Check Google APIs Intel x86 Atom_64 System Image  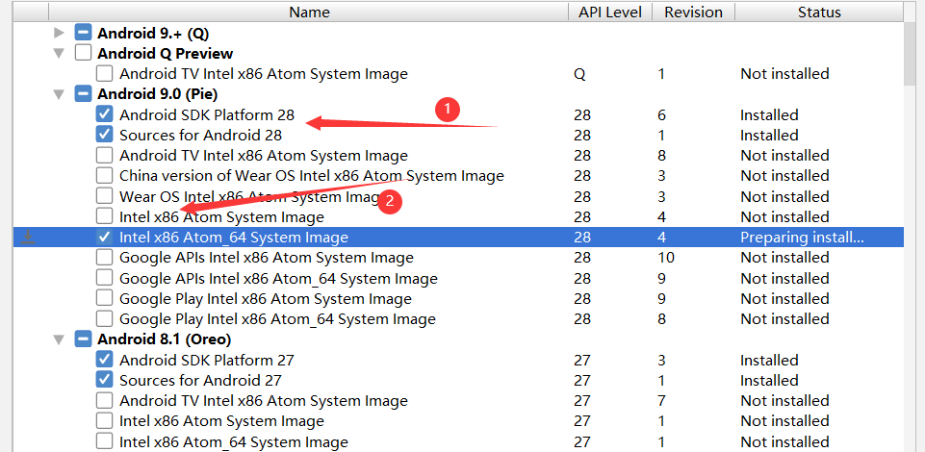tap(104, 278)
